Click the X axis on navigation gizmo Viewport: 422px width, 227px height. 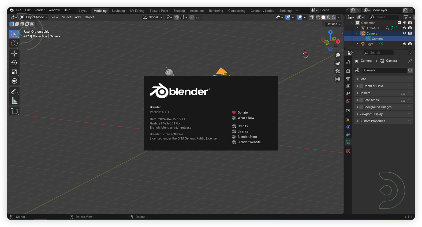338,41
